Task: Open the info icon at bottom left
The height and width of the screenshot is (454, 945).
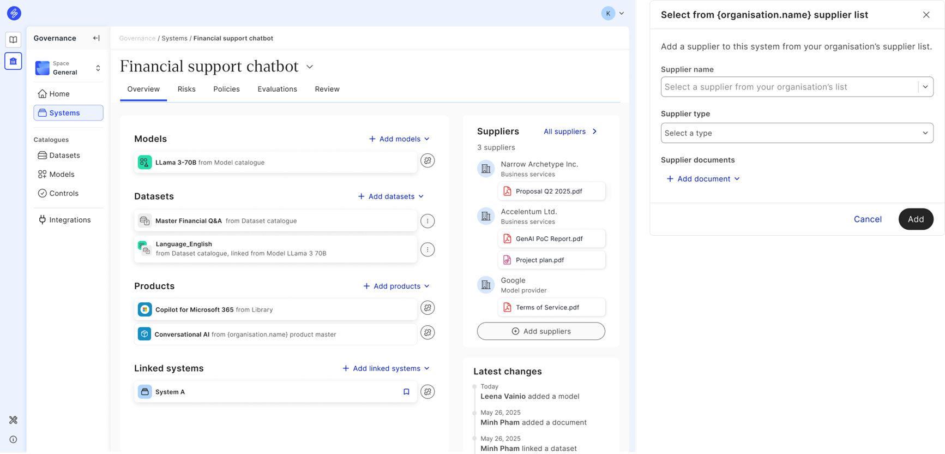Action: [13, 439]
